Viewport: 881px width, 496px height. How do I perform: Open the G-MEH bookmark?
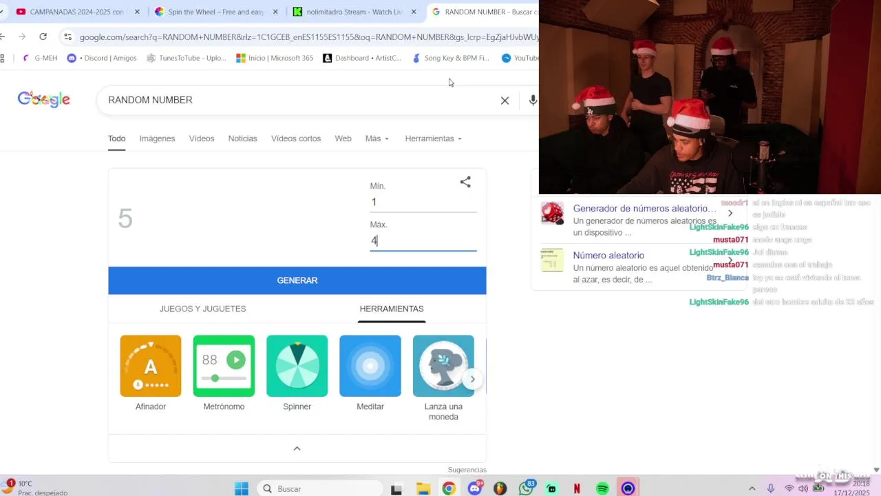(40, 58)
